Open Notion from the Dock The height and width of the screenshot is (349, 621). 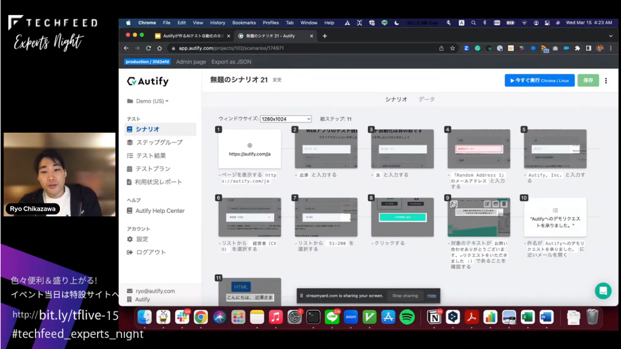tap(434, 317)
